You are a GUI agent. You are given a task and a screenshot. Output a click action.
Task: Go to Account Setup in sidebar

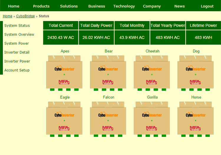pos(17,70)
